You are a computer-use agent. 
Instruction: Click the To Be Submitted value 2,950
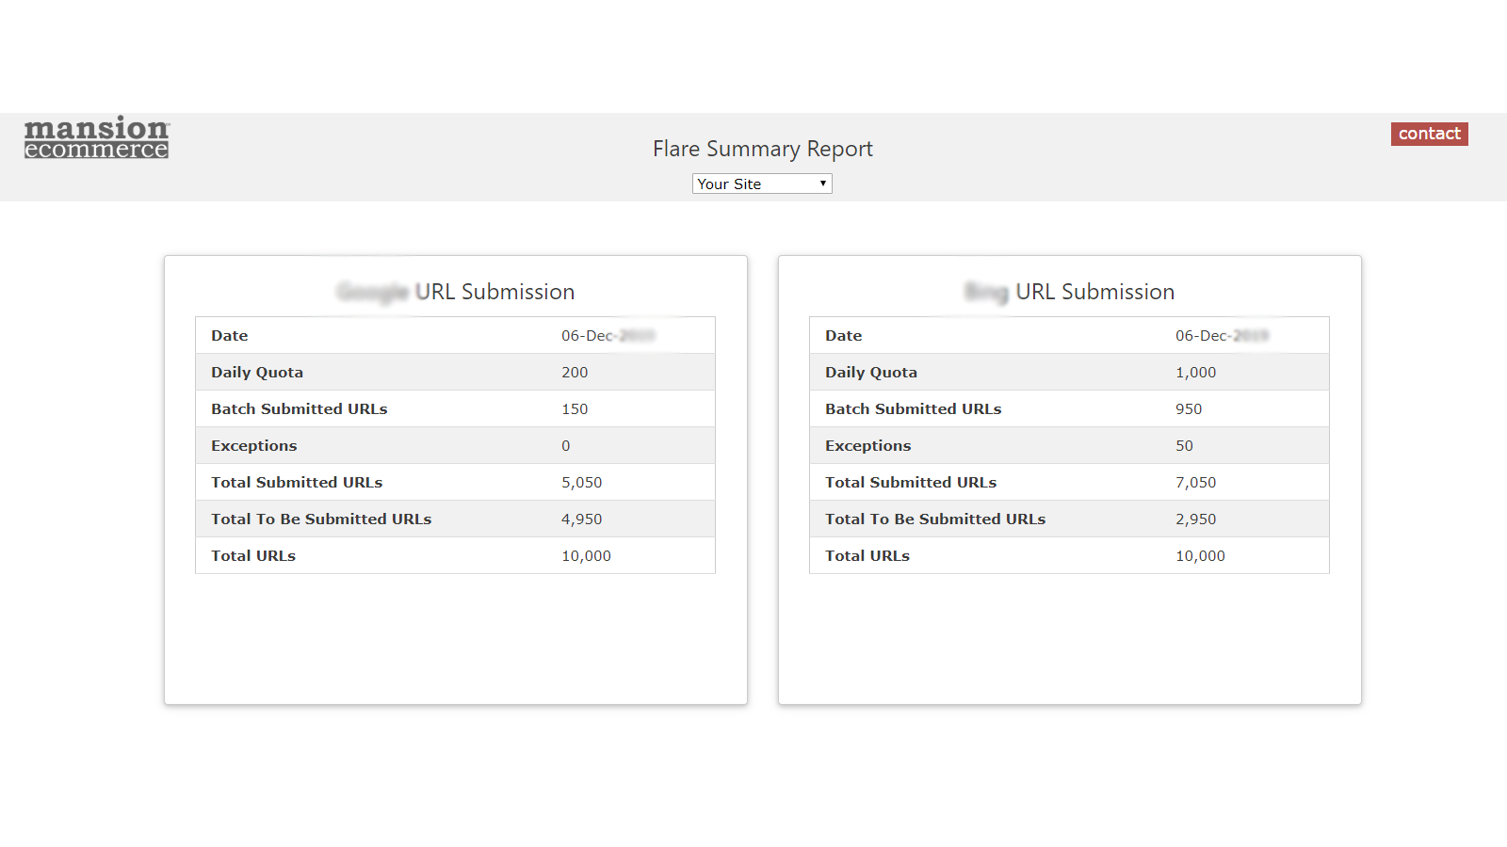click(1195, 519)
